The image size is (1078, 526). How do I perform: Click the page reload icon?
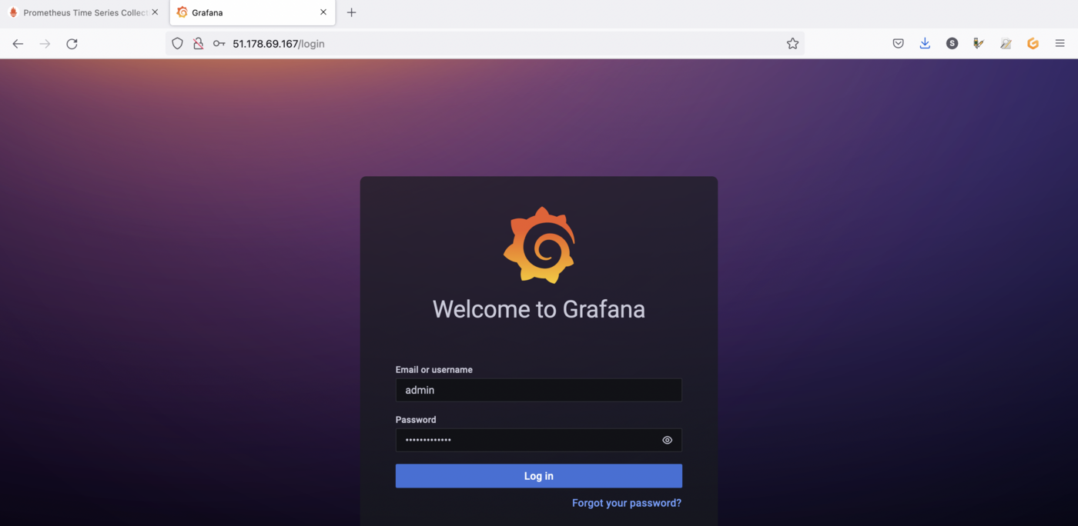point(72,43)
